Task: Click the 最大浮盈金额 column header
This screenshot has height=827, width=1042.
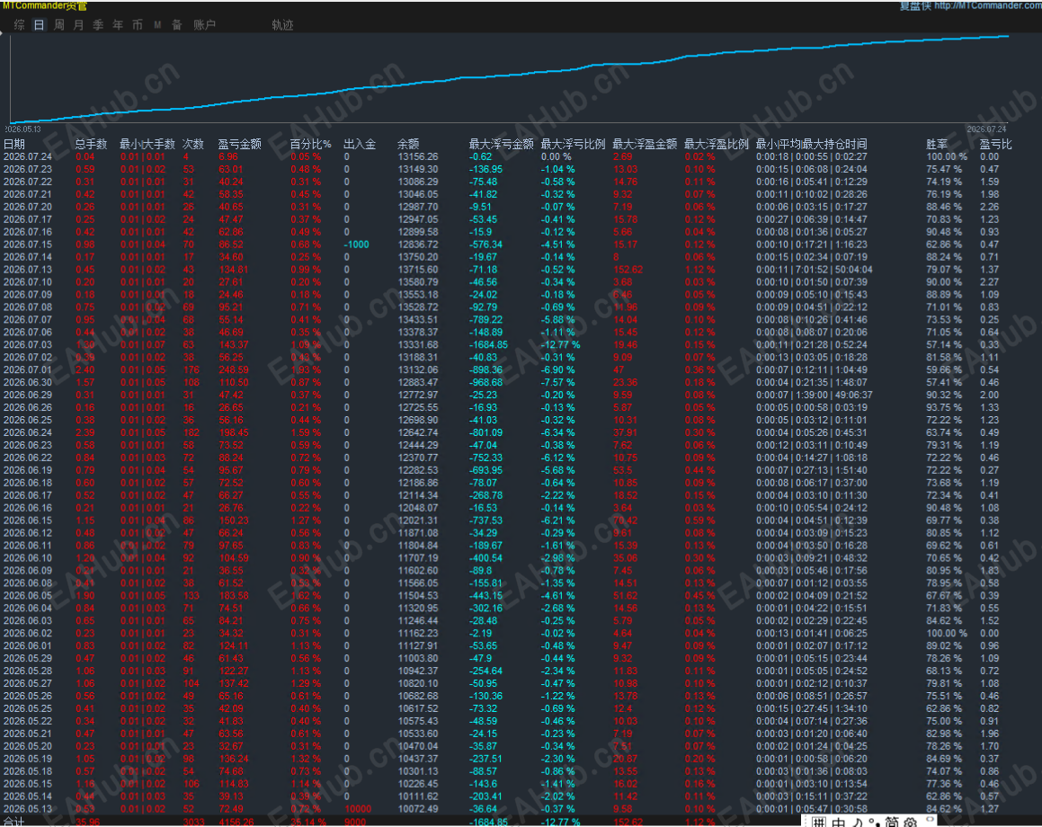Action: (645, 144)
